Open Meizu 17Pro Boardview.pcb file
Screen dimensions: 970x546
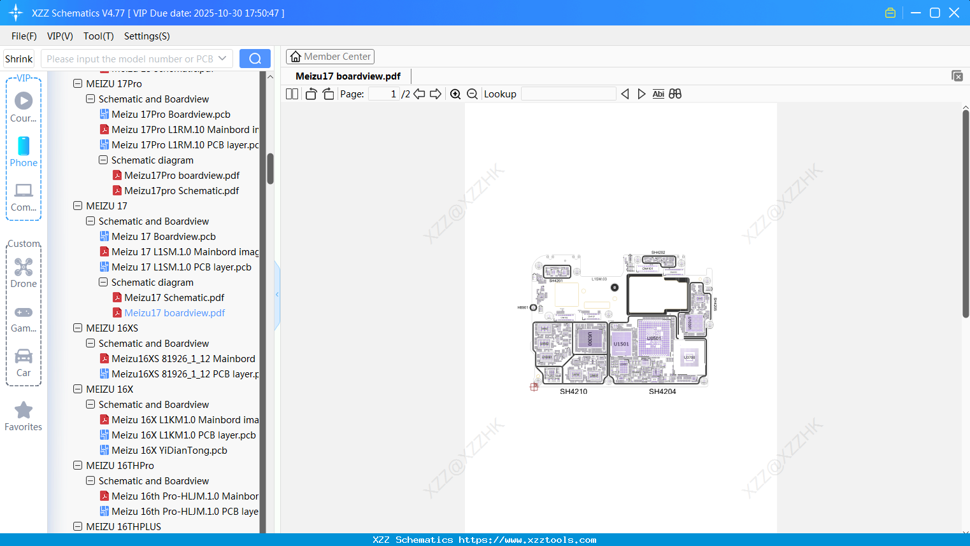pos(171,115)
